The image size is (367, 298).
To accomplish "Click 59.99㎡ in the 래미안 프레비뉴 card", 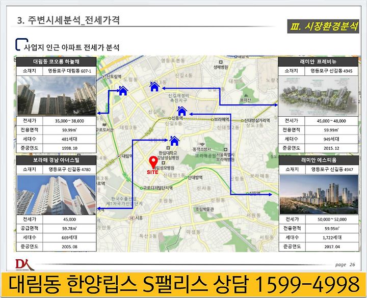I will pos(331,130).
